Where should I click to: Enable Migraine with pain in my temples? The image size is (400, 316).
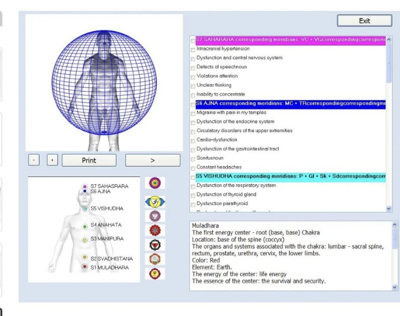click(x=193, y=113)
